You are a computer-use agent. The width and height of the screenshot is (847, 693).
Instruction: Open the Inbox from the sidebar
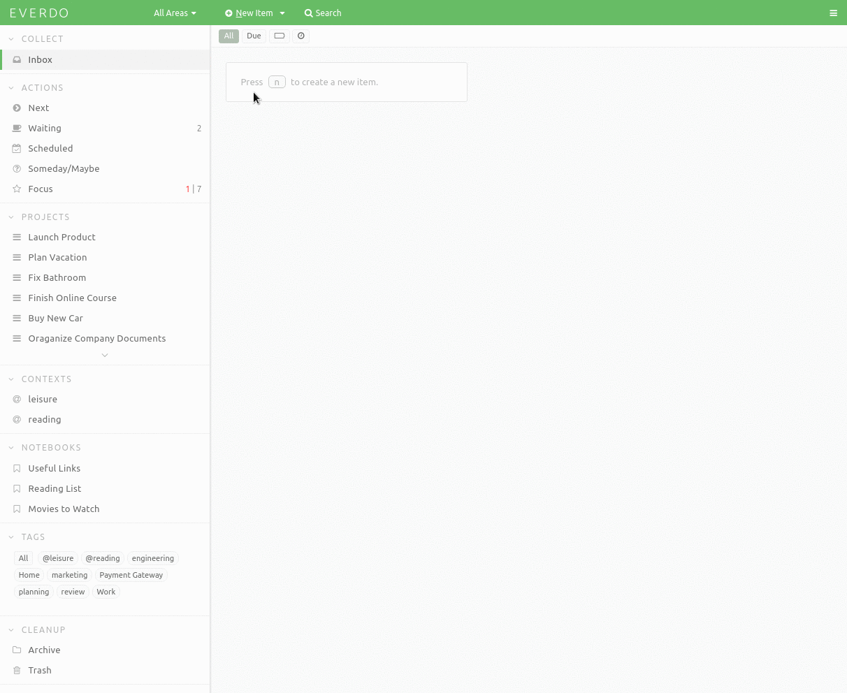coord(40,59)
